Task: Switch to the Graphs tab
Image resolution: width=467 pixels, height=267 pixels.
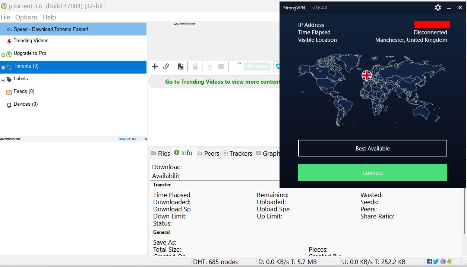Action: tap(267, 153)
